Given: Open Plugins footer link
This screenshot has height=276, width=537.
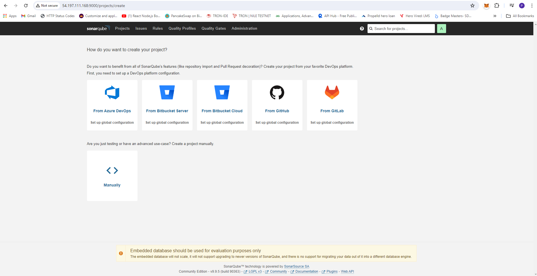Looking at the screenshot, I should 332,272.
